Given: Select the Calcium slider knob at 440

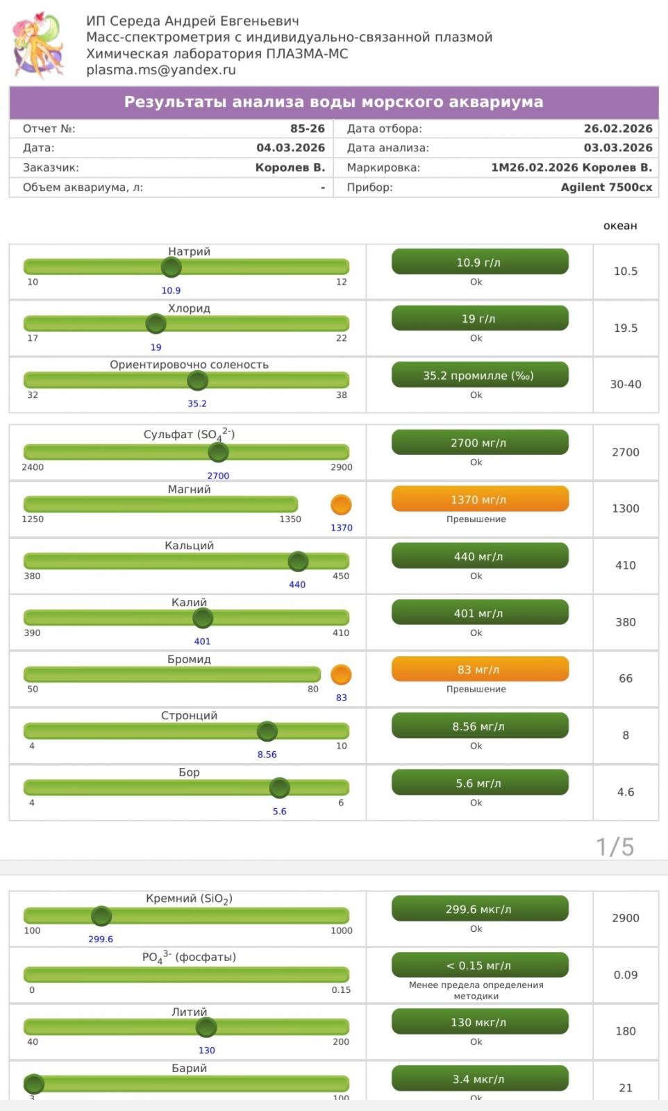Looking at the screenshot, I should (x=298, y=561).
